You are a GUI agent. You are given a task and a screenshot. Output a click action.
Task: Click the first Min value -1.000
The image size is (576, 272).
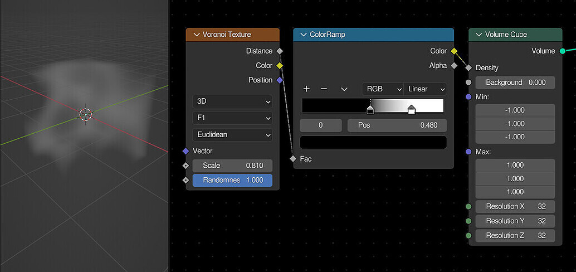click(515, 110)
